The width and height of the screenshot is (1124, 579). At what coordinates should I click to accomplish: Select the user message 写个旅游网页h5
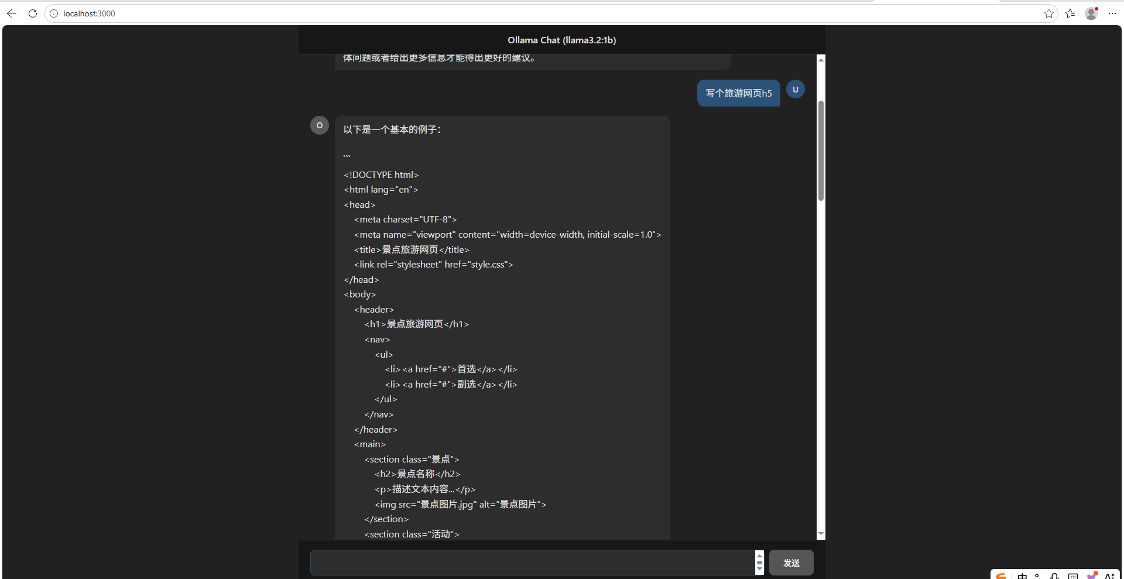pos(739,93)
